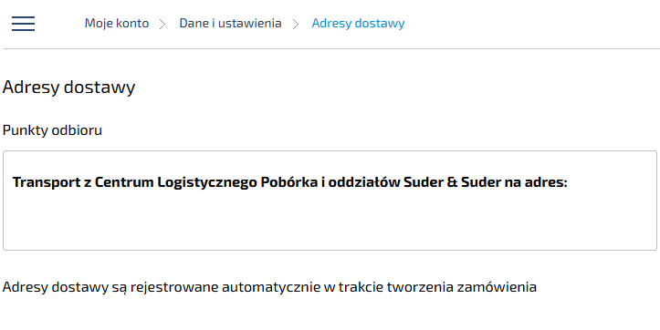Click the Suder & Suder text
This screenshot has width=660, height=330.
(x=452, y=182)
